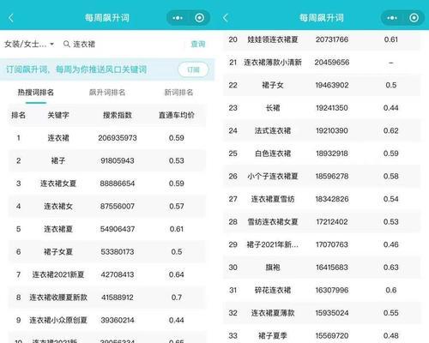The height and width of the screenshot is (343, 429).
Task: Click search index 53380173
Action: (x=118, y=252)
